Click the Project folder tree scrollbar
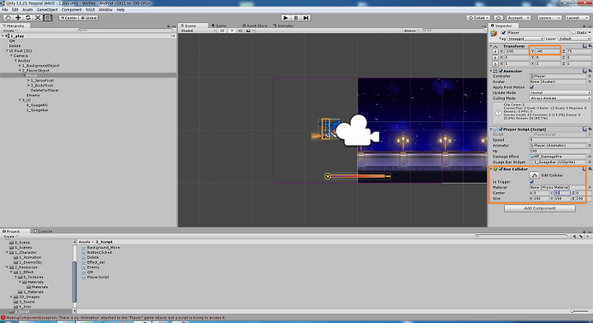 click(74, 282)
